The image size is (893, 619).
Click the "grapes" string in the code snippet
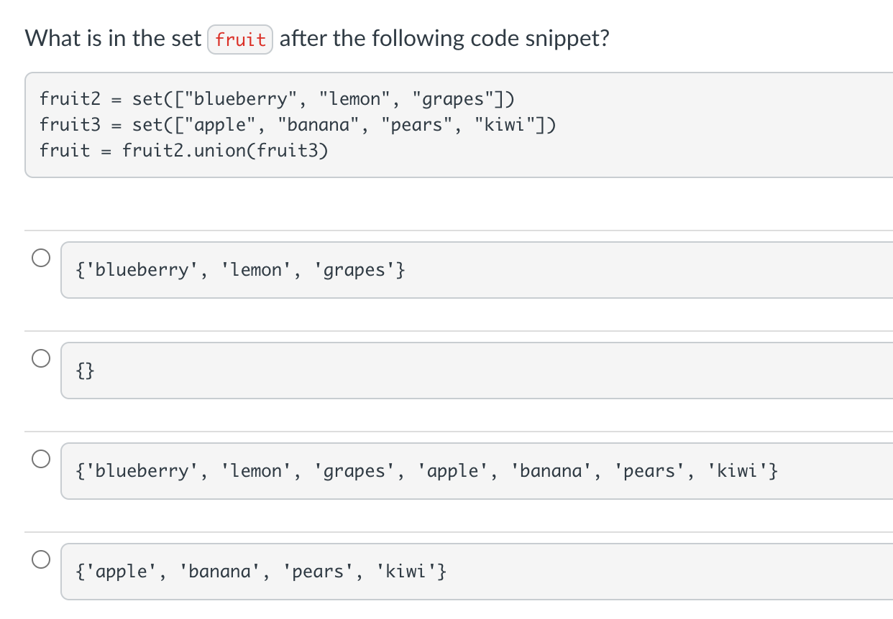click(x=454, y=98)
